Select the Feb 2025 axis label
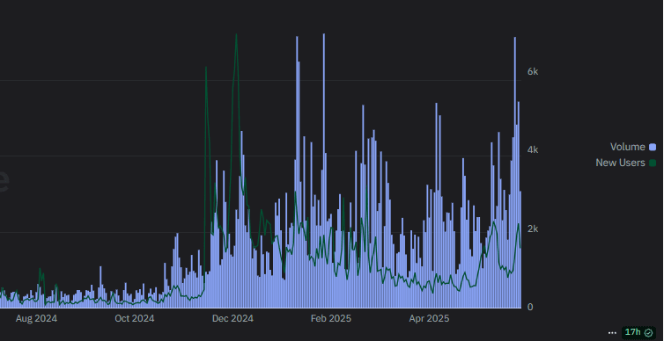664x341 pixels. (x=331, y=319)
